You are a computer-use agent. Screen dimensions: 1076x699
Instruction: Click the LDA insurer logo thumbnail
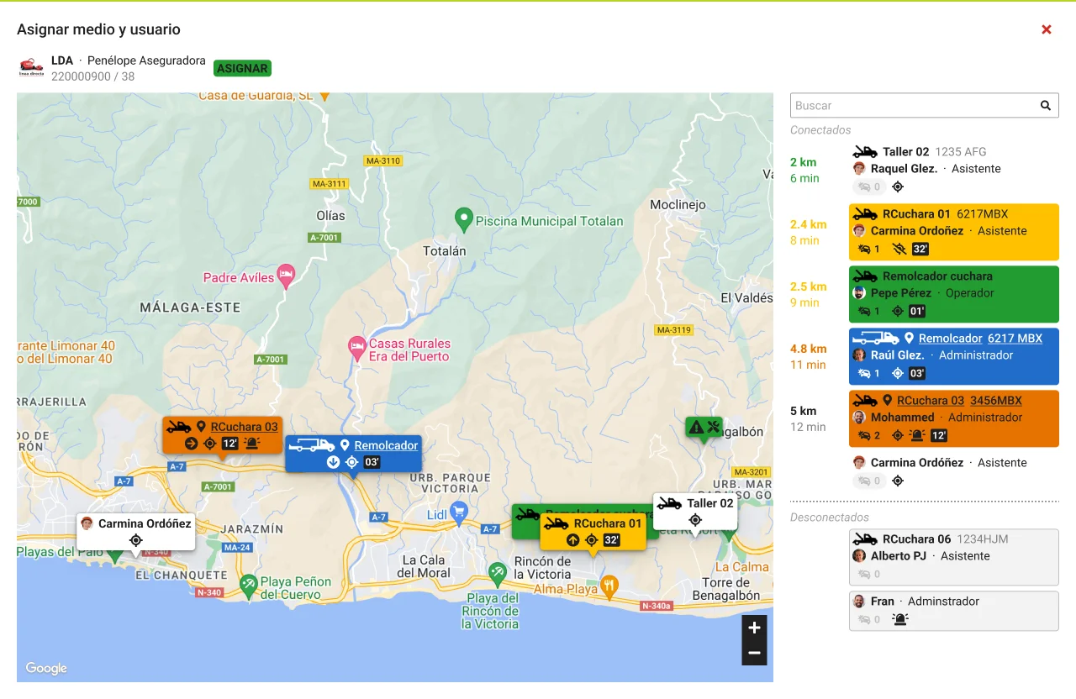(31, 67)
